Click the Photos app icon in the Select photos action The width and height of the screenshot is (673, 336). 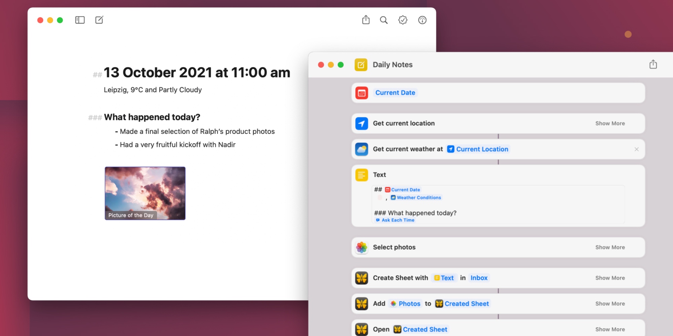tap(361, 247)
